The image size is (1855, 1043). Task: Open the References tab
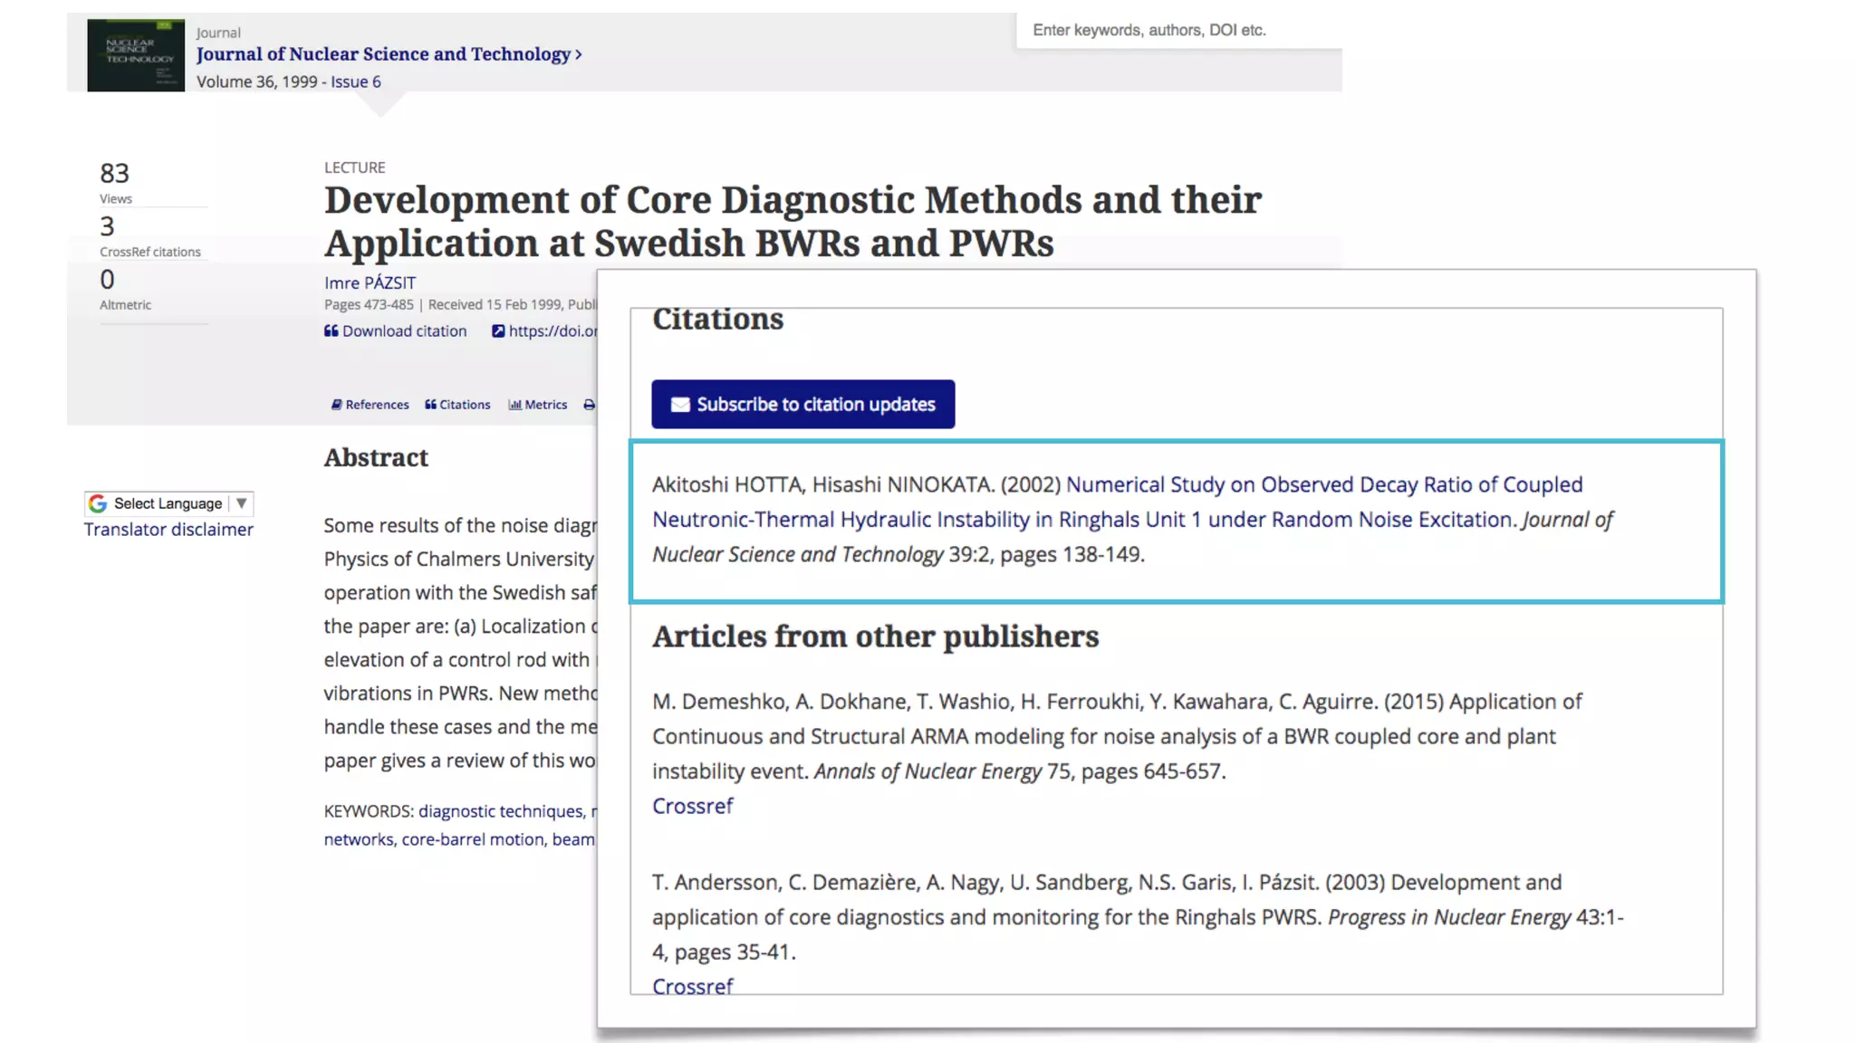pyautogui.click(x=370, y=405)
